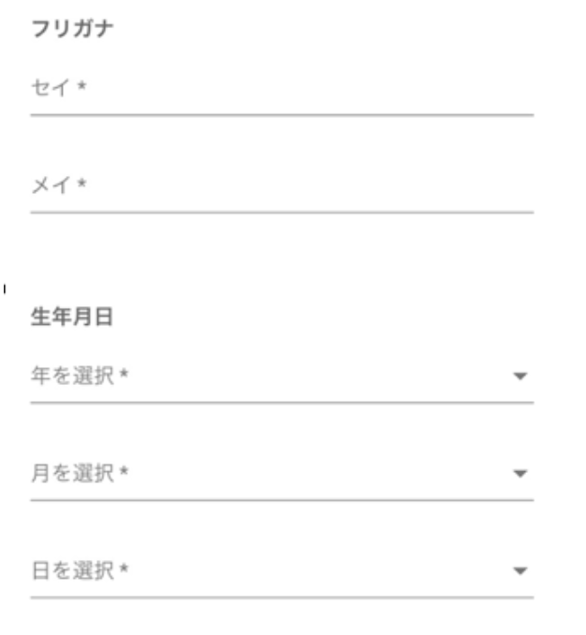This screenshot has width=586, height=635.
Task: Click the セイ placeholder label
Action: coord(51,88)
